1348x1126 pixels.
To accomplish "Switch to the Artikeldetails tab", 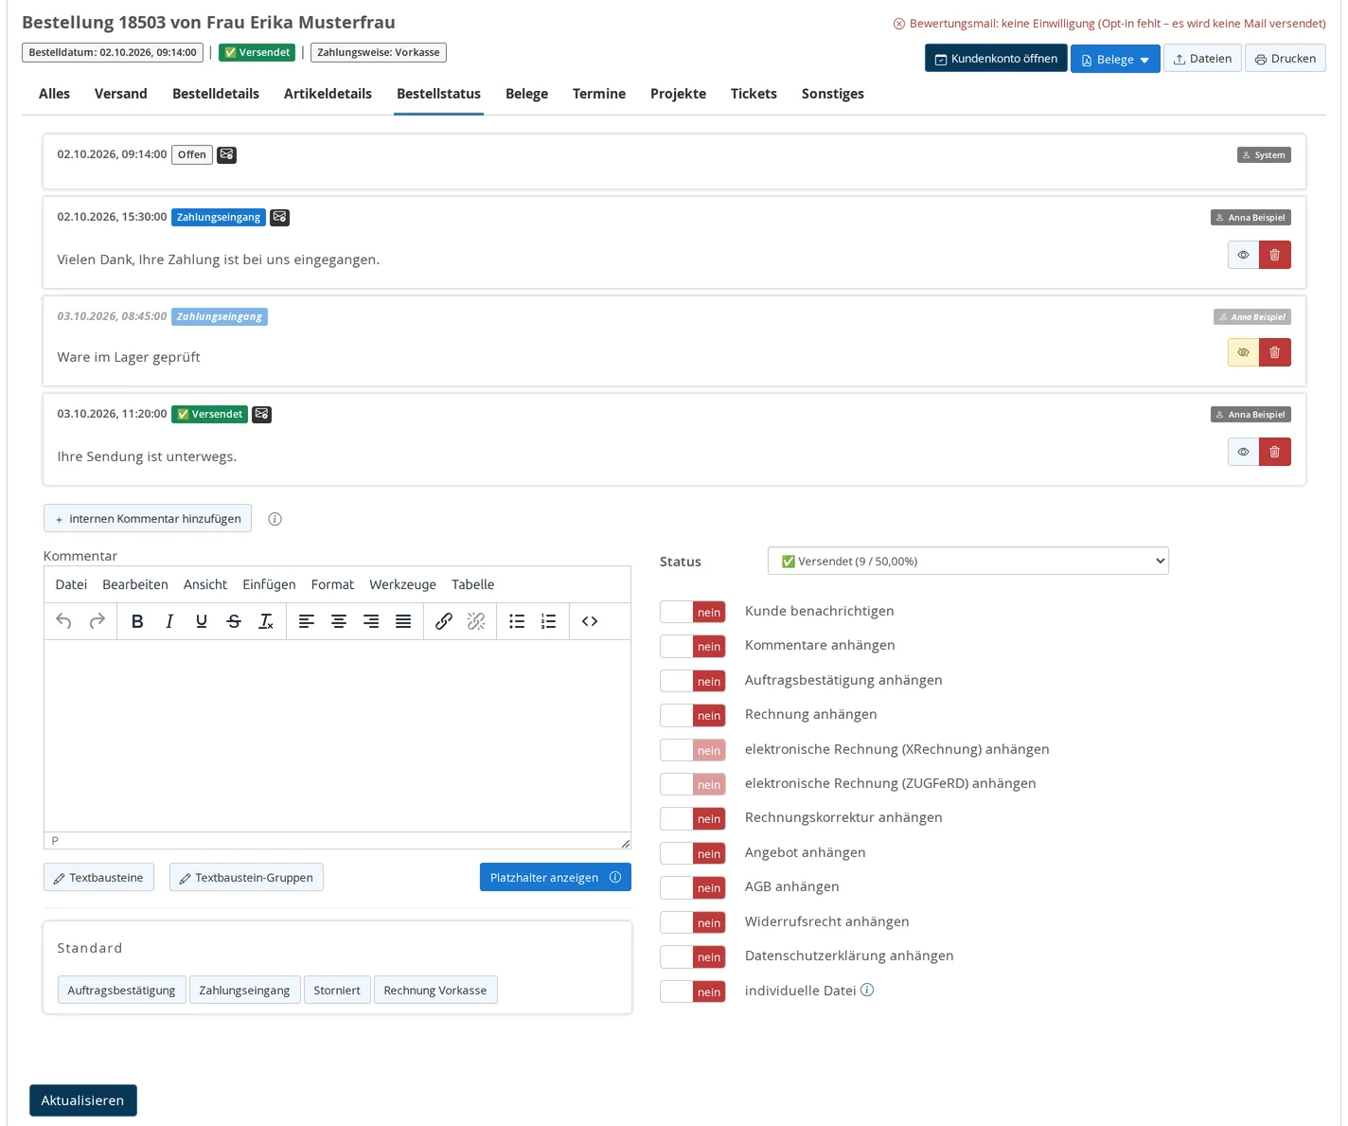I will tap(328, 94).
